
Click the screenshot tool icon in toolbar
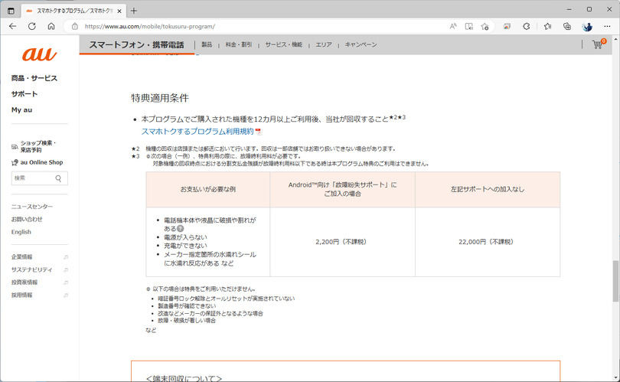tap(507, 27)
